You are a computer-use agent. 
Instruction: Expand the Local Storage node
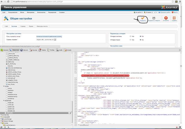pyautogui.click(x=1, y=119)
